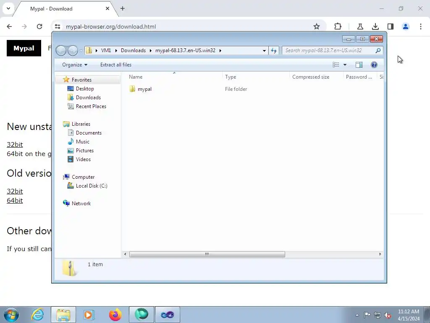Open Chrome tab search dropdown

[8, 8]
